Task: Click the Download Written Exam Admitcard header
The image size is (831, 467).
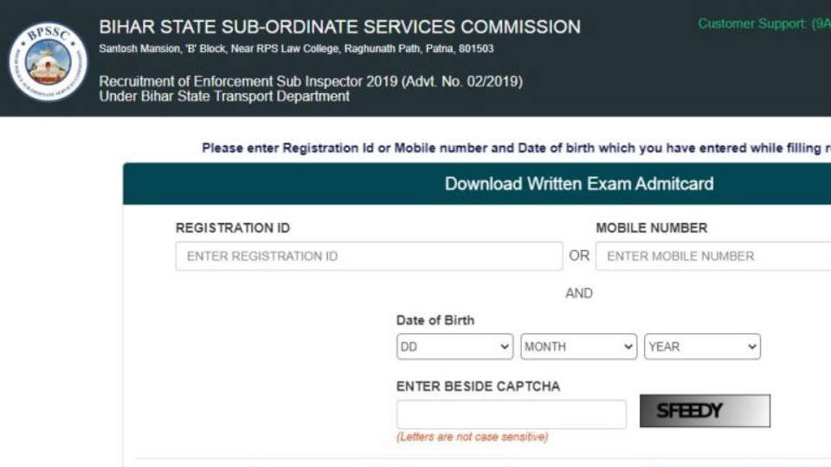Action: pos(578,183)
